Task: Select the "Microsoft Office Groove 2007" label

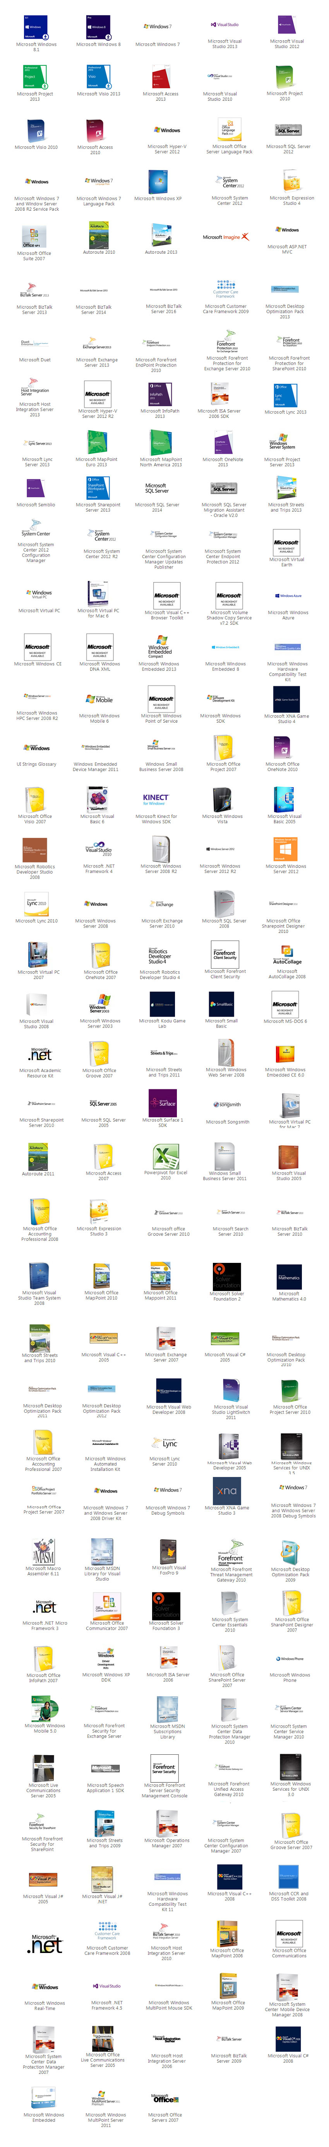Action: click(99, 1073)
